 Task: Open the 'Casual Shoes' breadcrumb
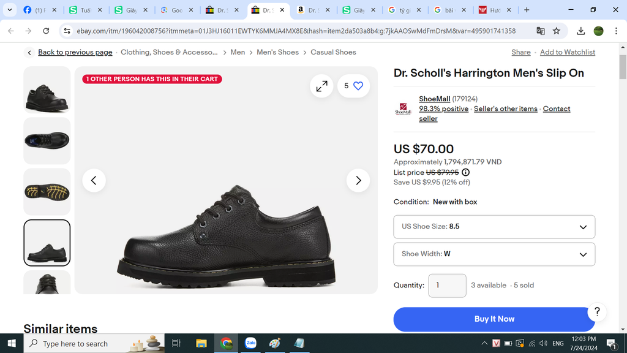pyautogui.click(x=333, y=53)
